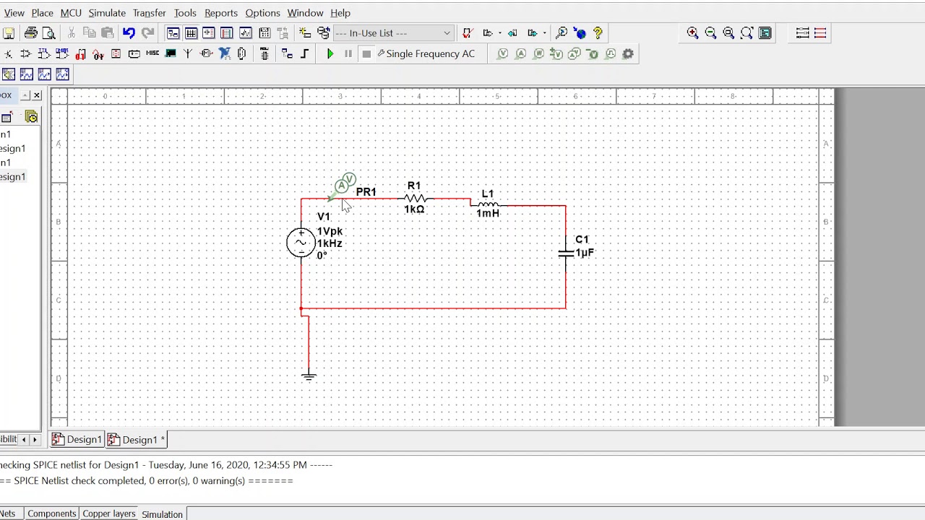Open Print Preview

(x=48, y=33)
